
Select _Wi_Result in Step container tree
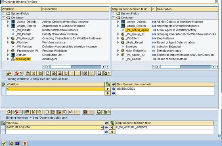133,59
